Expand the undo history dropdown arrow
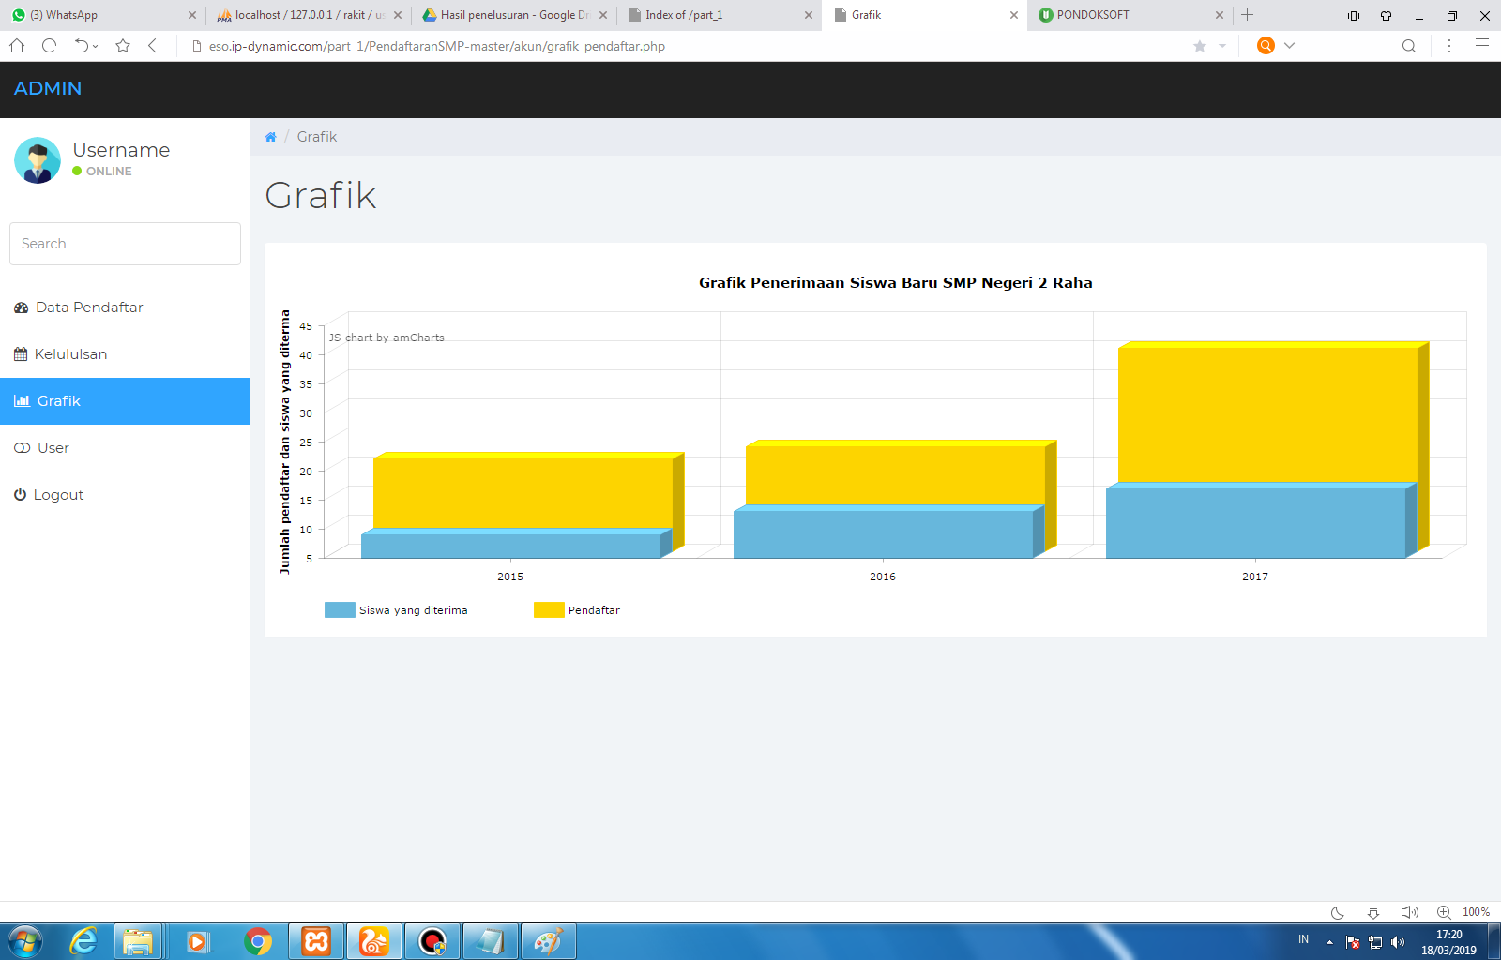 point(96,46)
